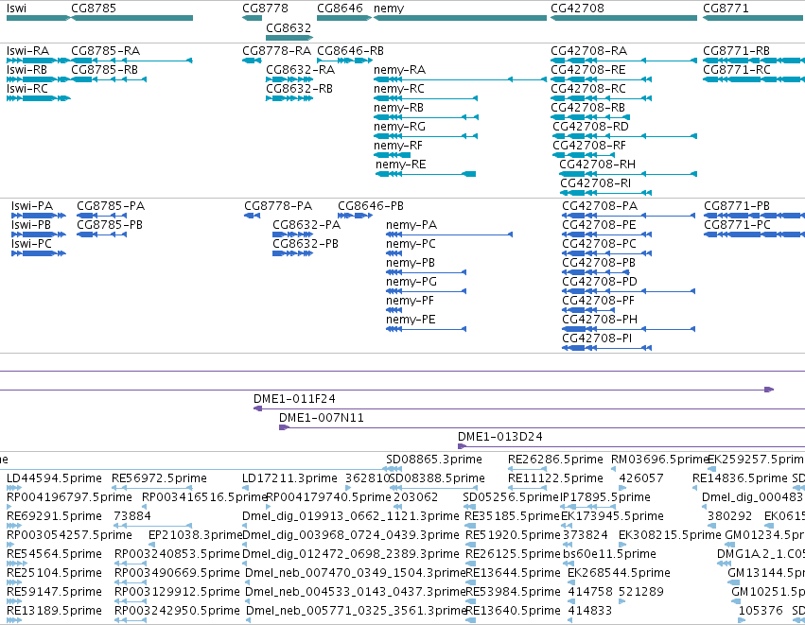Select protein CG8778-PA
Image resolution: width=805 pixels, height=625 pixels.
(x=252, y=216)
